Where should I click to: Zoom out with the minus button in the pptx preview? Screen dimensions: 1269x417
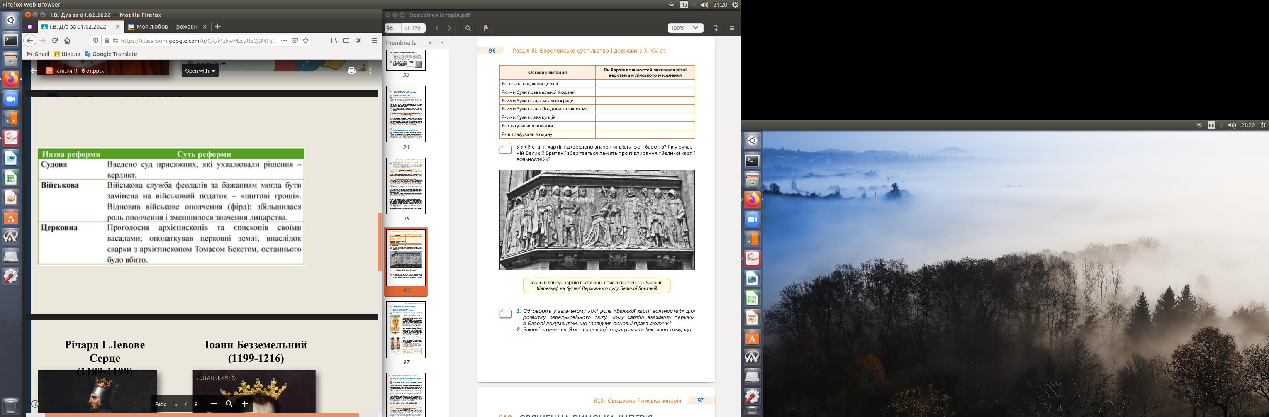tap(214, 404)
